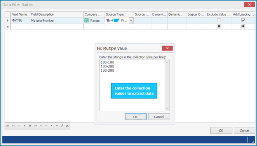Go to first record in navigator bar
This screenshot has height=146, width=257.
(8, 126)
